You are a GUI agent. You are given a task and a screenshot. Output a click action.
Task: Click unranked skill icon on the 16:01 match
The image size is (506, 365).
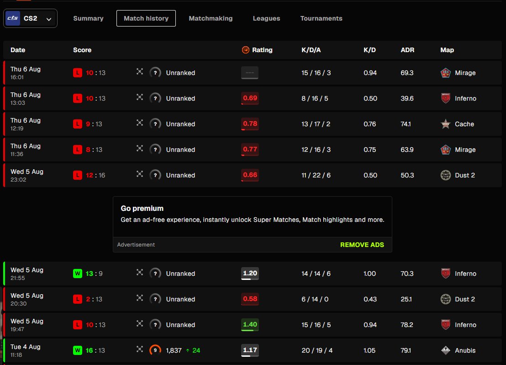coord(155,73)
